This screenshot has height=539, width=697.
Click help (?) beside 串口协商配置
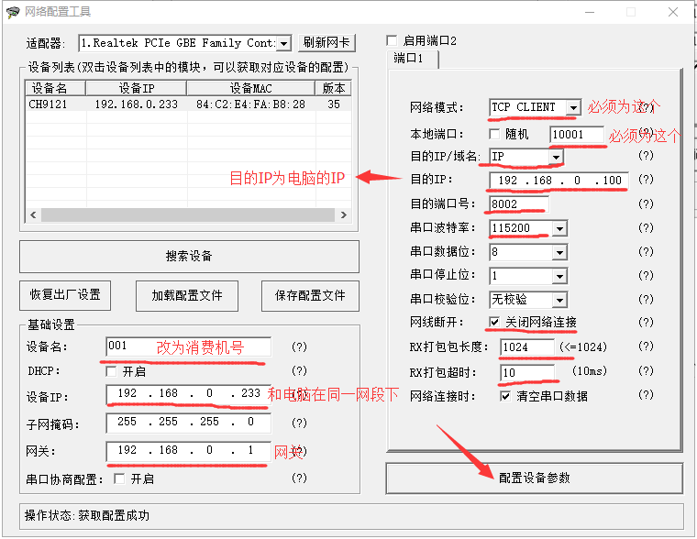point(298,478)
